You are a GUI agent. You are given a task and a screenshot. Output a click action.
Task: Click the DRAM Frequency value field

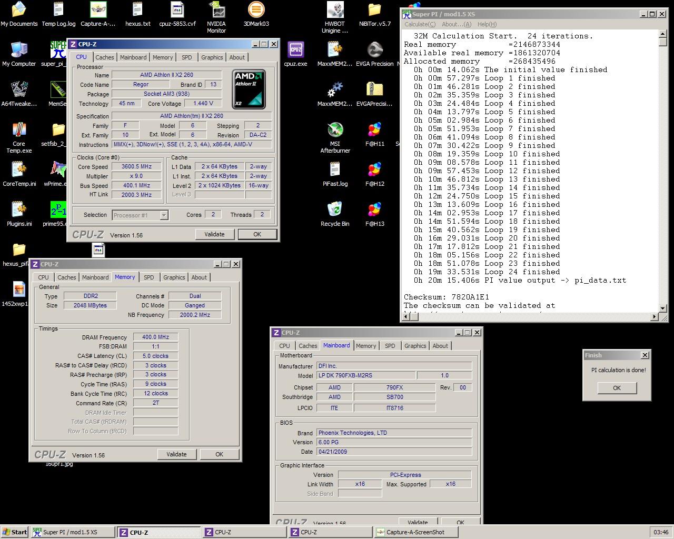[156, 337]
